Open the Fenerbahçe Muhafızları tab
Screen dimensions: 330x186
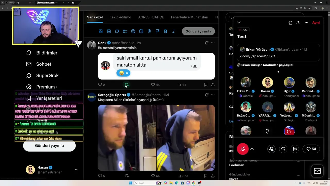pos(189,17)
